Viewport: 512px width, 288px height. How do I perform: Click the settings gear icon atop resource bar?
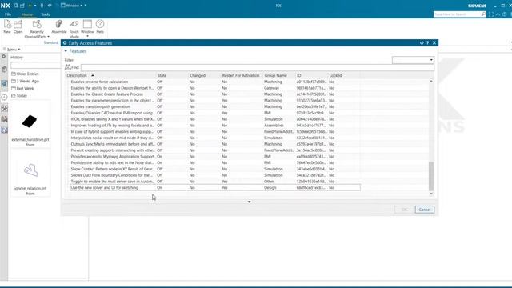(x=4, y=57)
